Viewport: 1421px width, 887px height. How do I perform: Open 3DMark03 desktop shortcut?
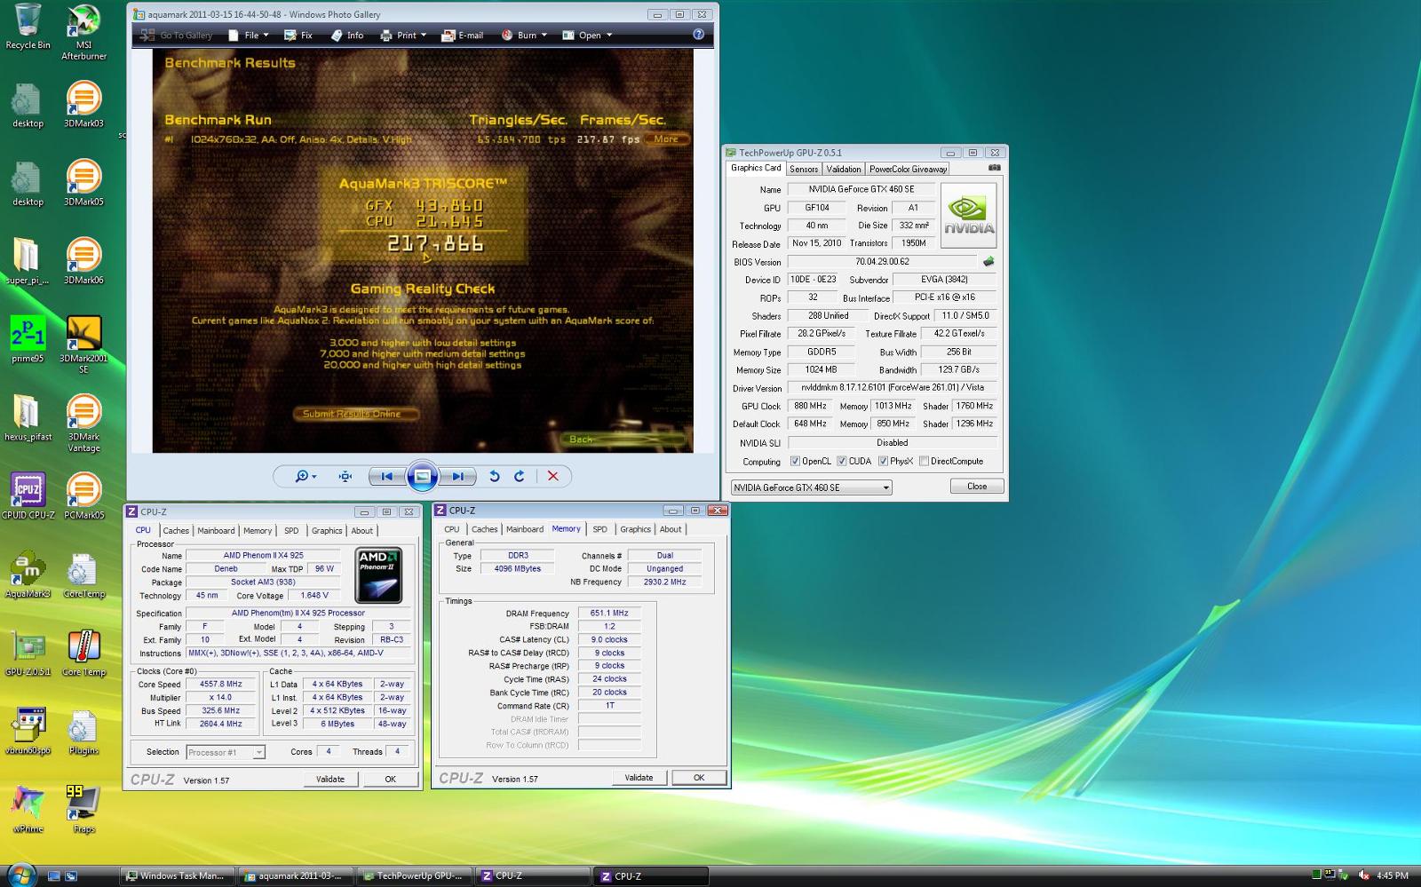point(83,105)
